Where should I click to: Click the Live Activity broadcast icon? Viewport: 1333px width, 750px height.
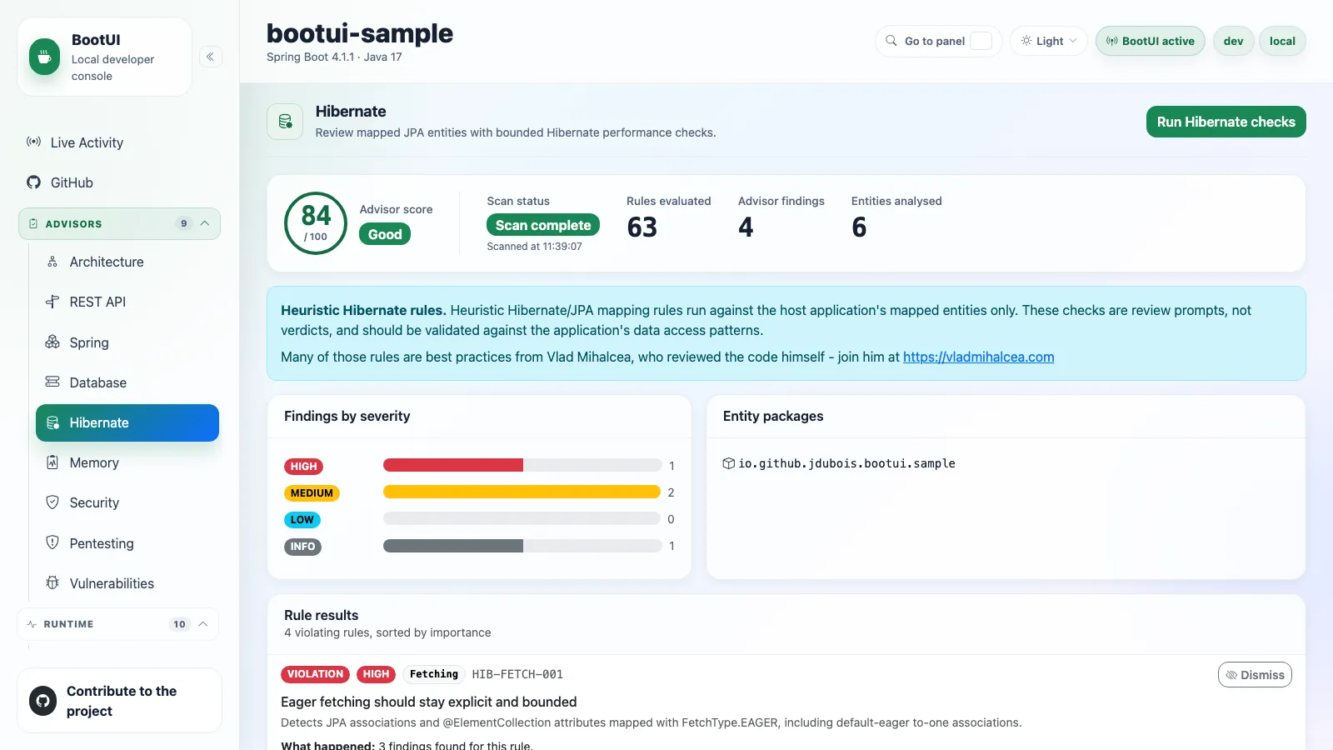point(34,142)
